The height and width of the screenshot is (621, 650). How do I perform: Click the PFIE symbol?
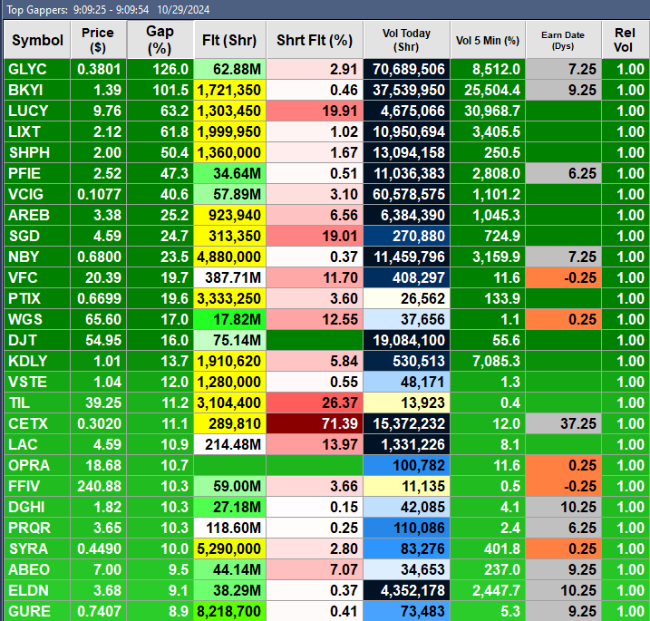click(37, 173)
